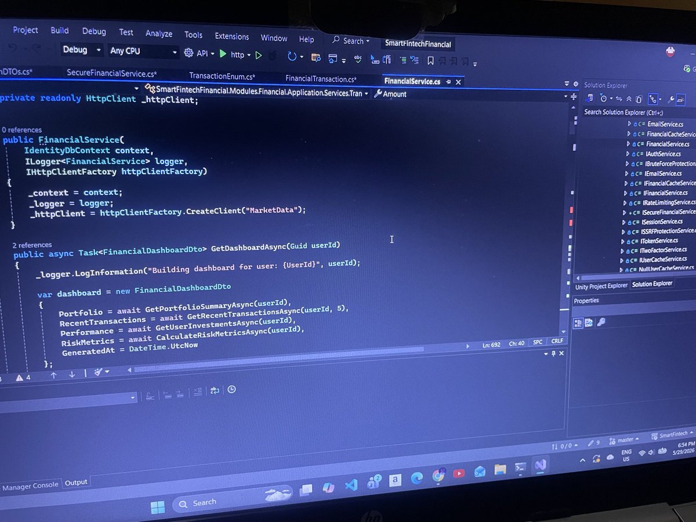Viewport: 696px width, 522px height.
Task: Click the code cleanup broom icon
Action: [x=99, y=372]
